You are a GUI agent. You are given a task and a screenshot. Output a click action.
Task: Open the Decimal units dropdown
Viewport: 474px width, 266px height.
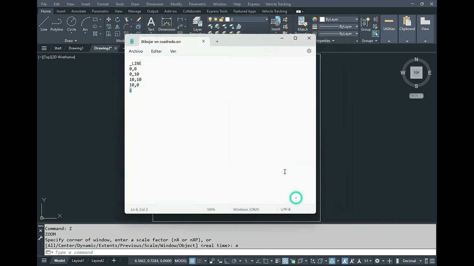point(412,261)
